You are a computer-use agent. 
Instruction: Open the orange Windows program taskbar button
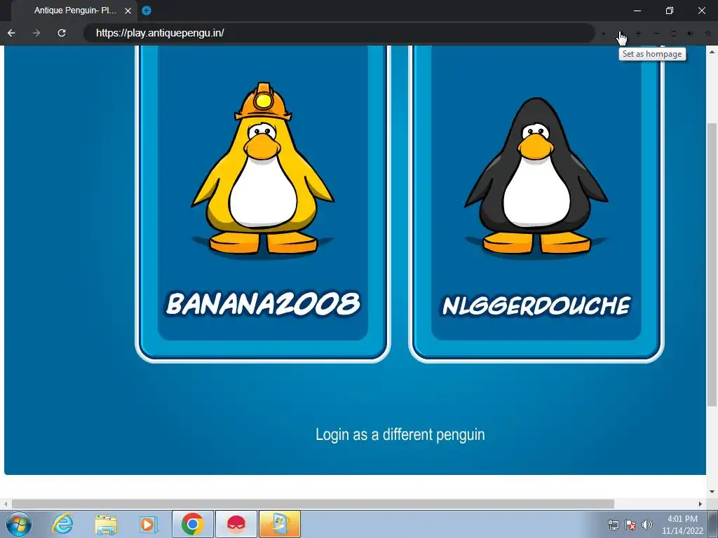click(x=280, y=524)
